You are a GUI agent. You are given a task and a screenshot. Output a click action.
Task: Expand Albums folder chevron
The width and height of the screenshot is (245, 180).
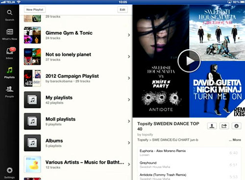(129, 143)
